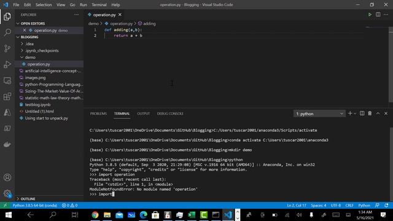Close operation.py in Open Editors list
The width and height of the screenshot is (393, 221).
click(25, 30)
